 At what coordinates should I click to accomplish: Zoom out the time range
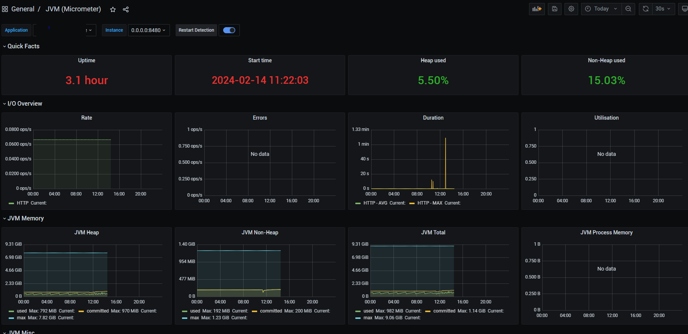[628, 9]
